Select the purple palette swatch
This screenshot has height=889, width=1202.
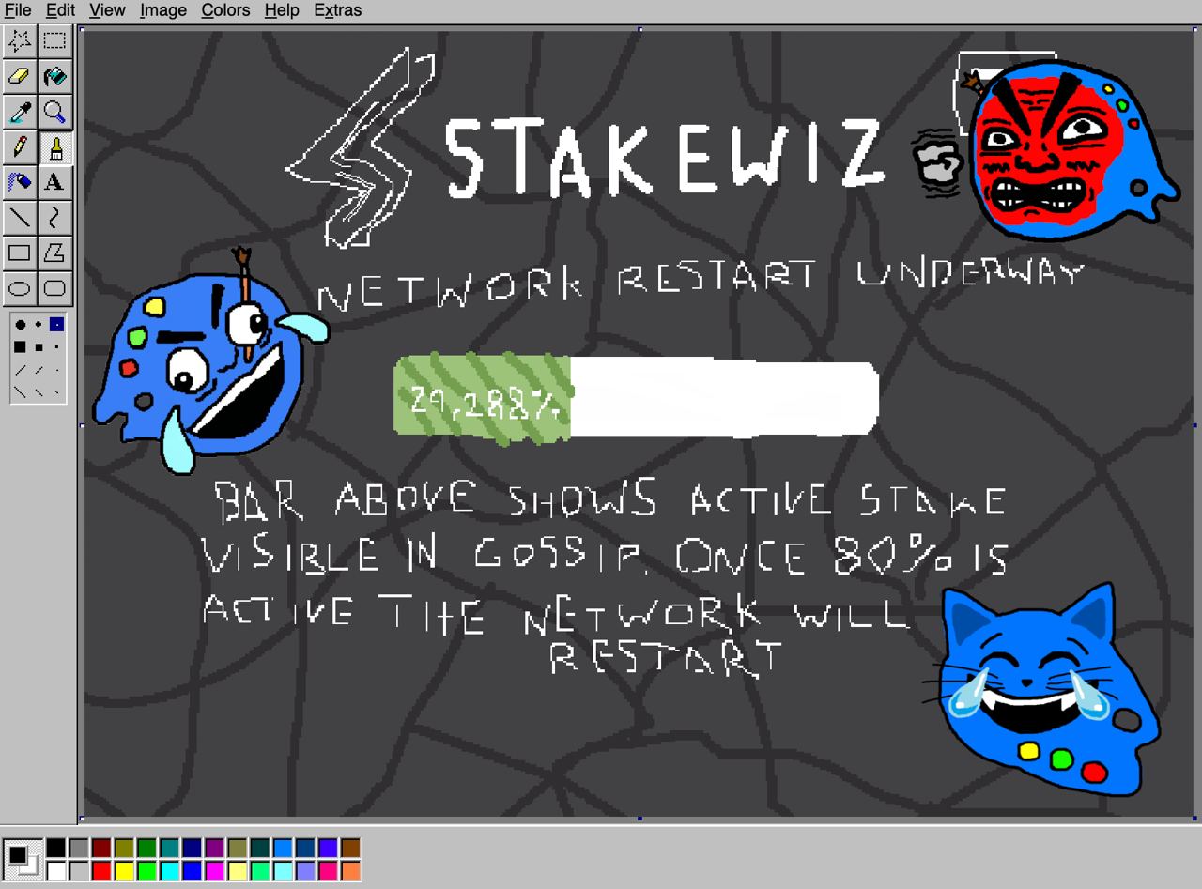coord(214,849)
